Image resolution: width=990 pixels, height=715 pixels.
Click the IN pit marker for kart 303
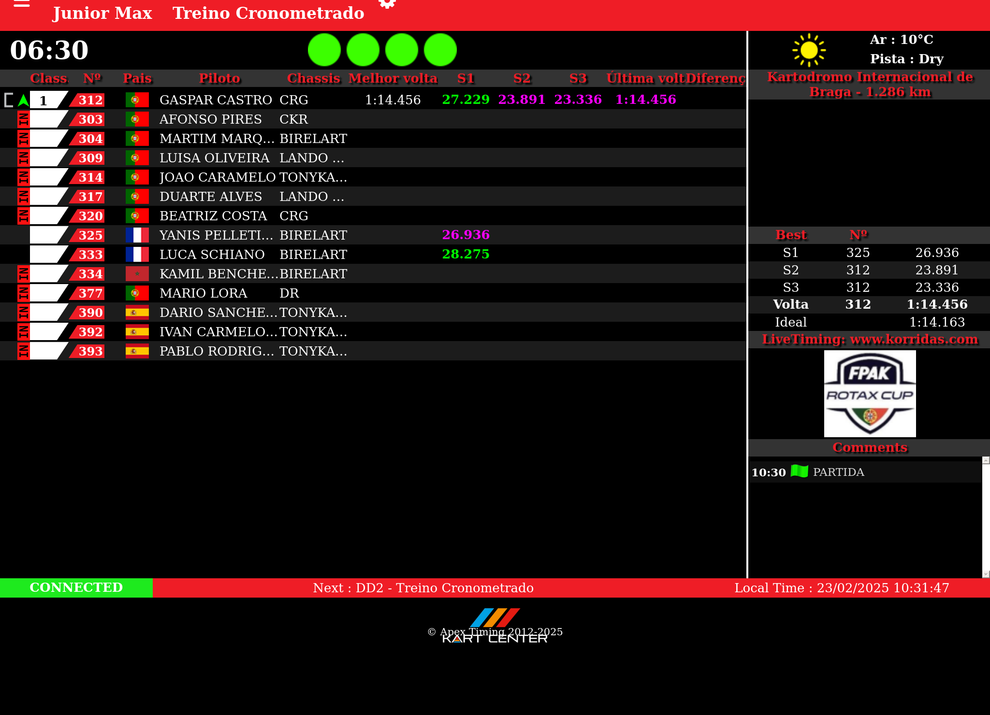[23, 119]
